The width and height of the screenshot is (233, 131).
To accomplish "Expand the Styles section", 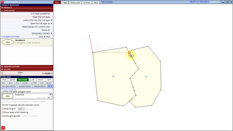I will click(x=27, y=69).
